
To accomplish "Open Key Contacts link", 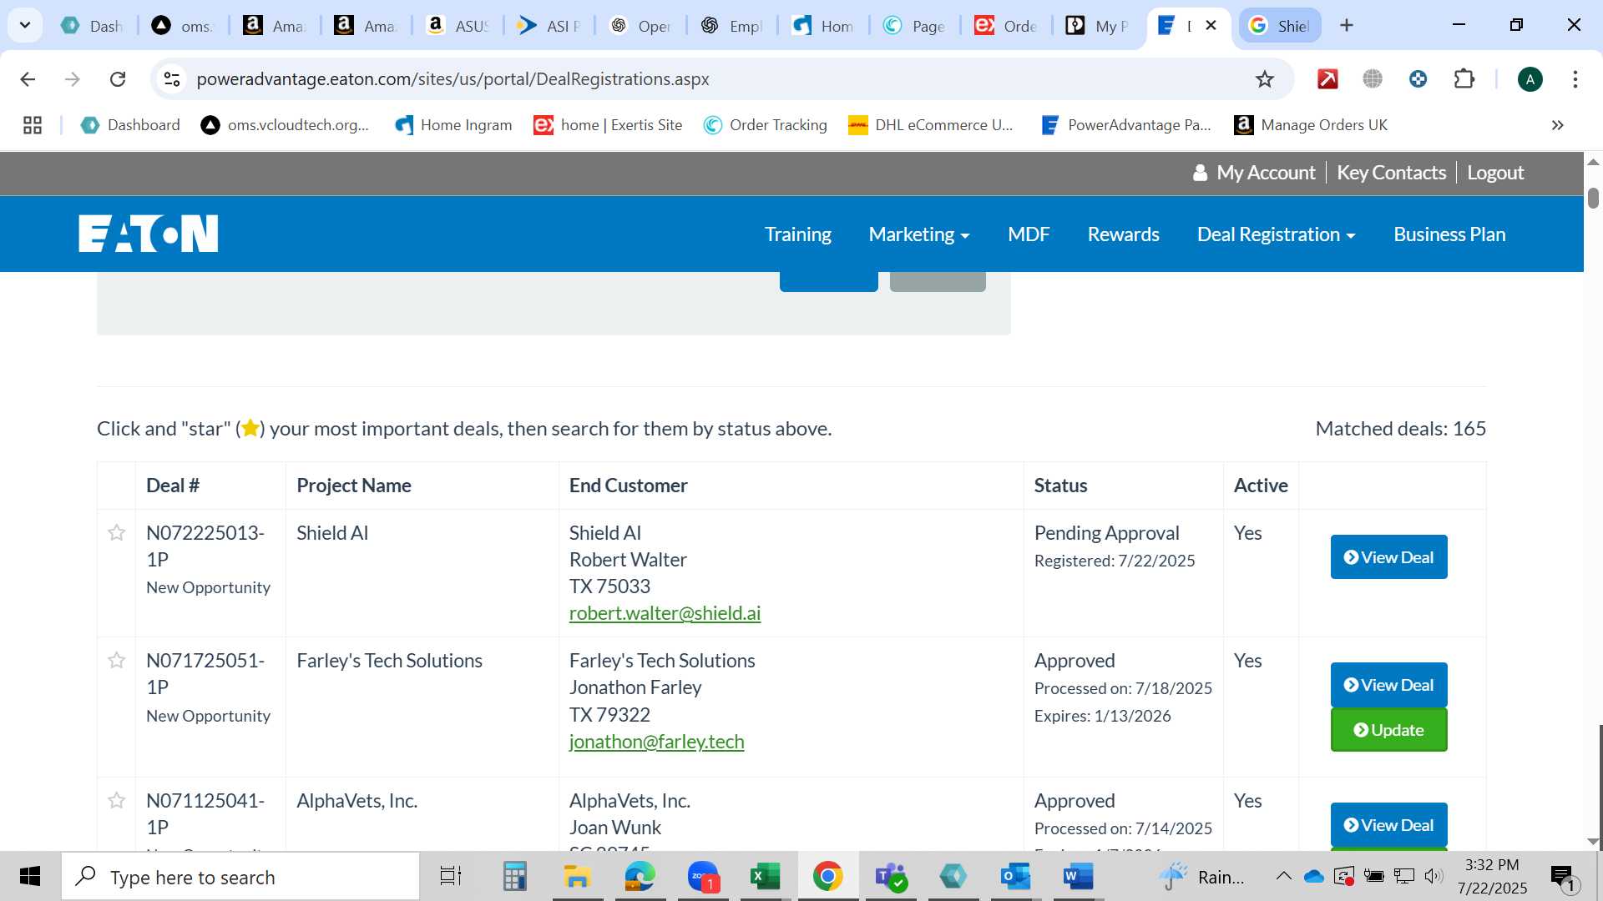I will click(x=1391, y=173).
